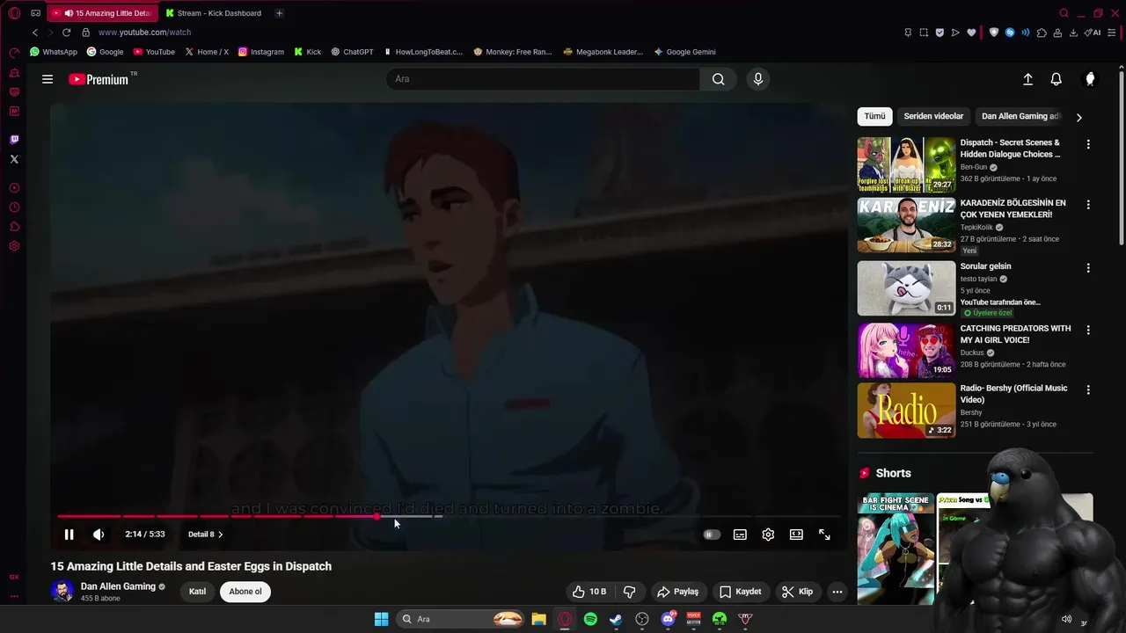Image resolution: width=1126 pixels, height=633 pixels.
Task: Go back with the browser back arrow
Action: (35, 33)
